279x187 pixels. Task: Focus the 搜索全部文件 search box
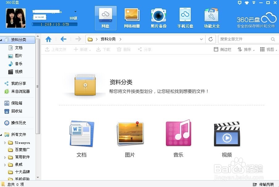(245, 39)
